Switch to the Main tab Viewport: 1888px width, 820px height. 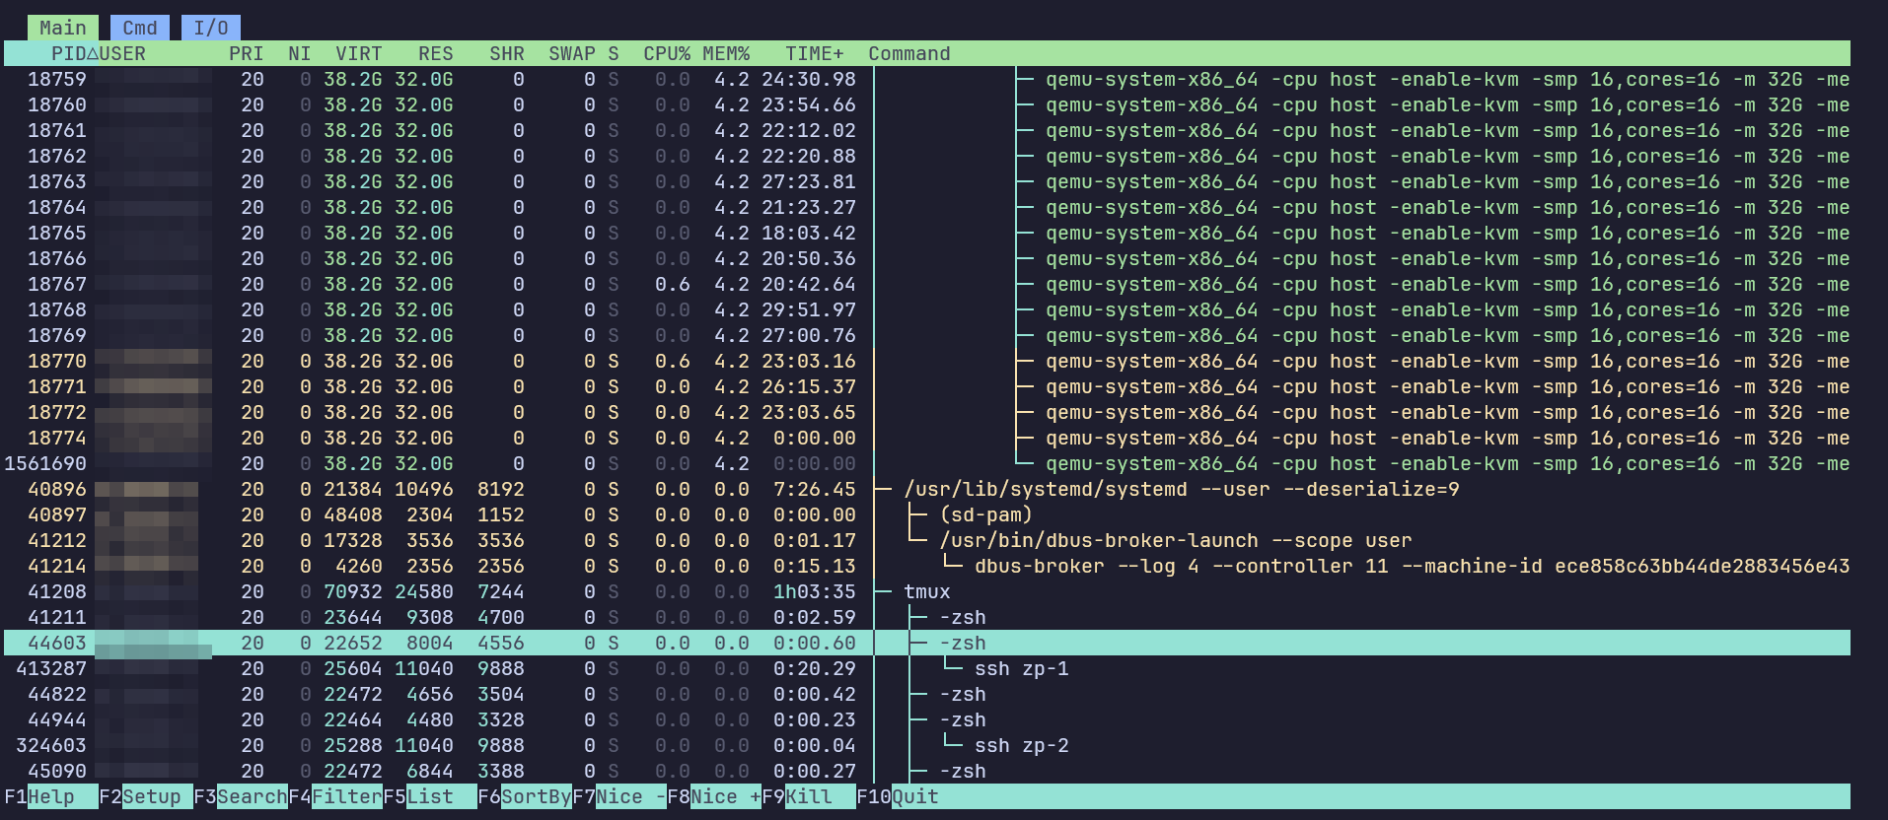click(63, 28)
